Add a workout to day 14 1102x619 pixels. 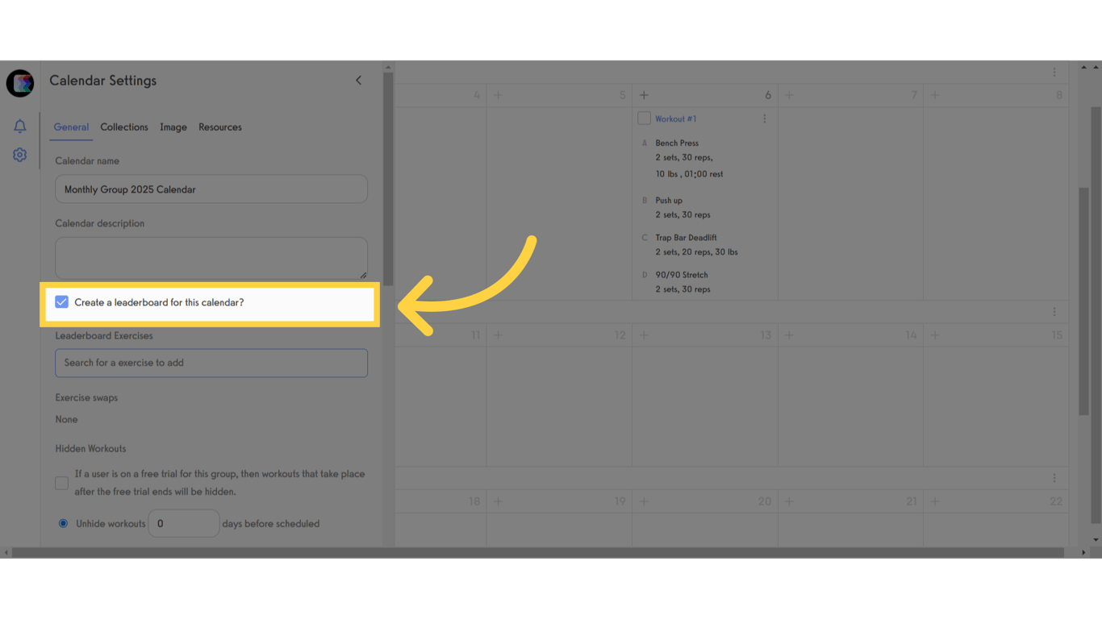tap(789, 335)
